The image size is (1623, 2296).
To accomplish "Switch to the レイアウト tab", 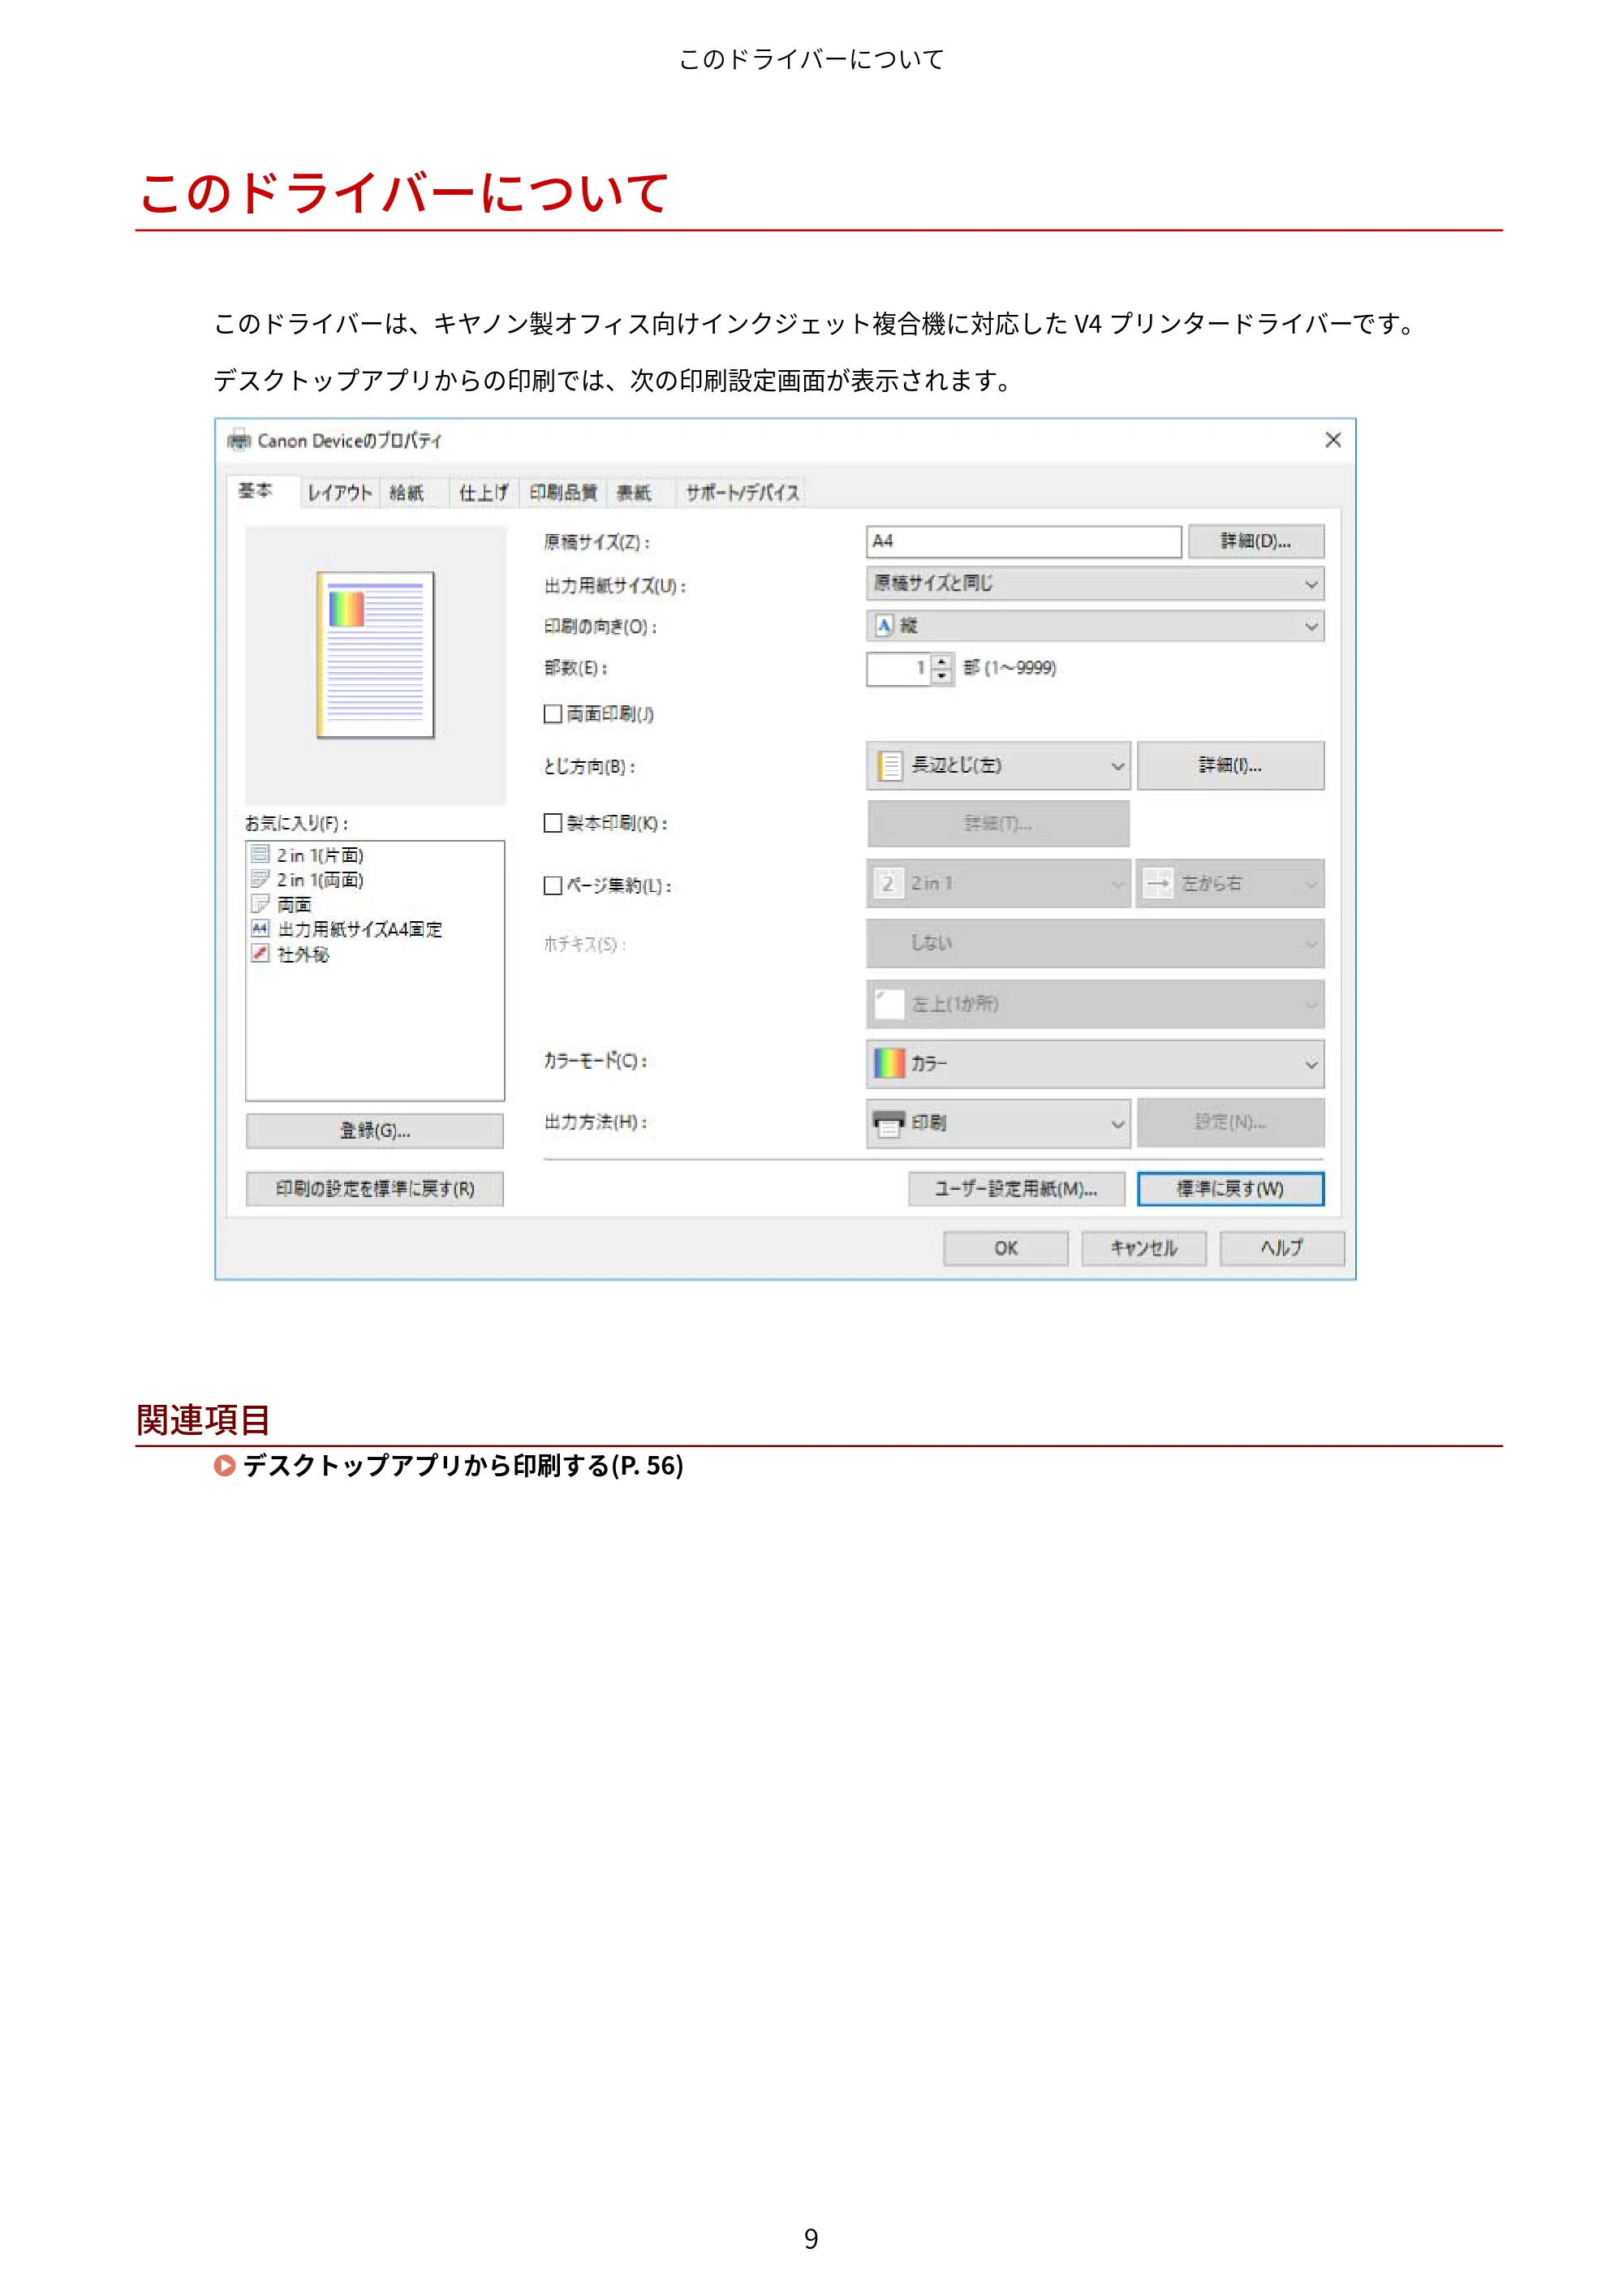I will (x=340, y=493).
